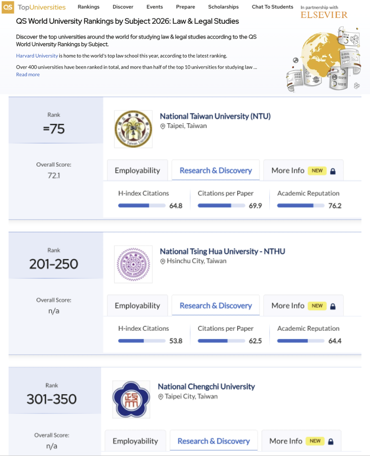Click the National Tsing Hua University seal logo

pyautogui.click(x=134, y=264)
